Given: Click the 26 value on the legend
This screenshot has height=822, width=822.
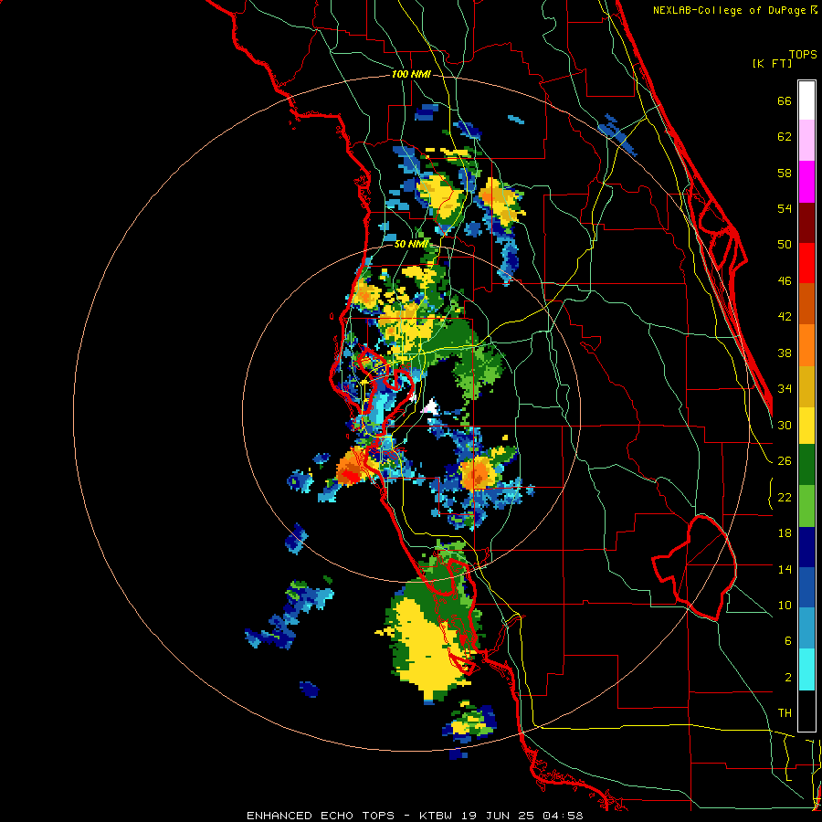Looking at the screenshot, I should 785,461.
